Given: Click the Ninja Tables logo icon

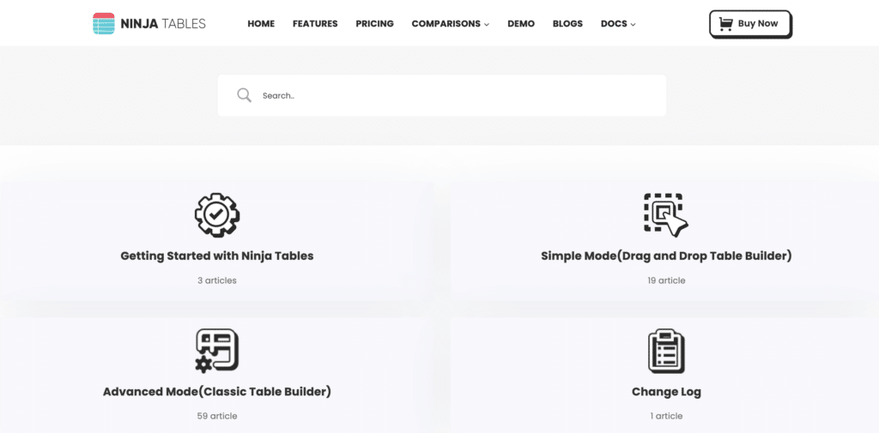Looking at the screenshot, I should coord(104,23).
